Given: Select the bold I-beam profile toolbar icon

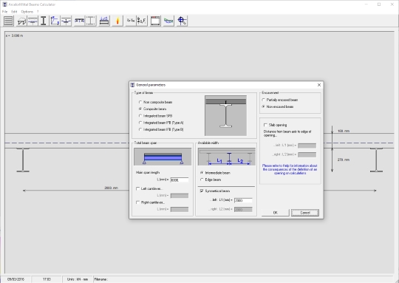Looking at the screenshot, I should [x=44, y=21].
